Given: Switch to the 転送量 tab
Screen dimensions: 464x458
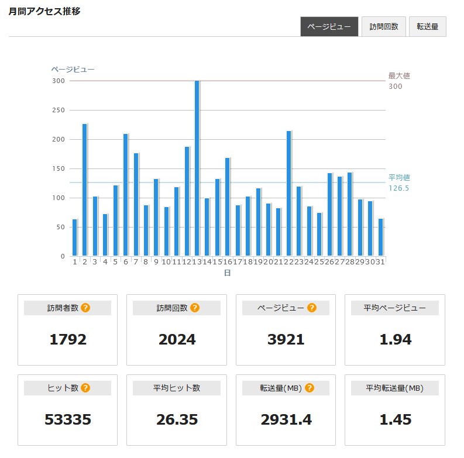Looking at the screenshot, I should click(427, 27).
